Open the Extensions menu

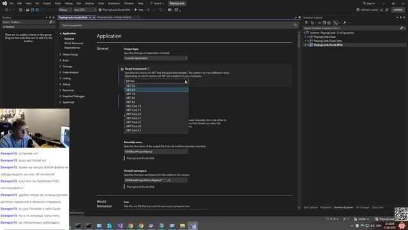point(114,3)
